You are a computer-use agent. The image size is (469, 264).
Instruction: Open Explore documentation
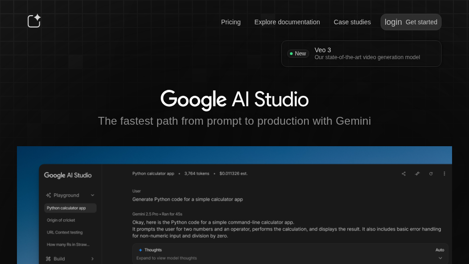click(287, 22)
